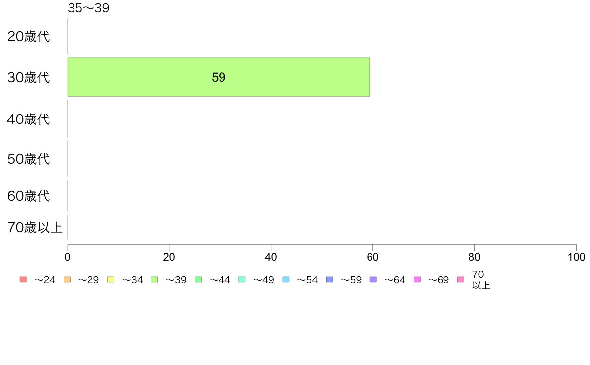Click the blue ~59 legend swatch
The image size is (590, 365).
(330, 279)
